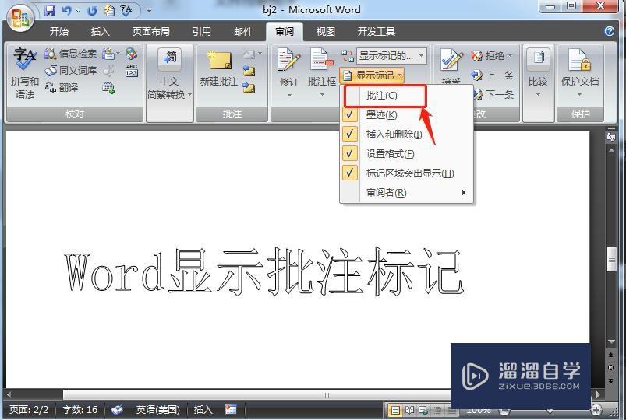626x420 pixels.
Task: Click the Word Count ABC 123 icon
Action: [x=131, y=71]
